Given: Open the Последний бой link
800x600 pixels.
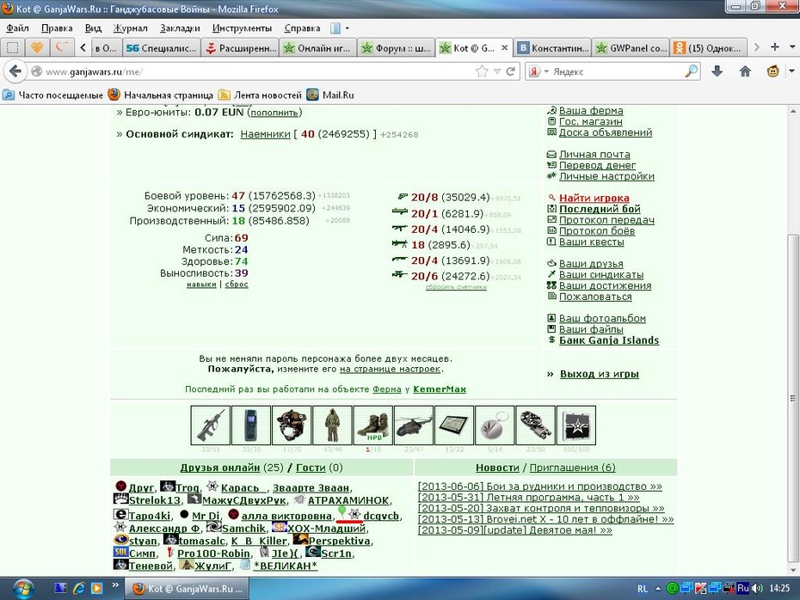Looking at the screenshot, I should click(600, 209).
